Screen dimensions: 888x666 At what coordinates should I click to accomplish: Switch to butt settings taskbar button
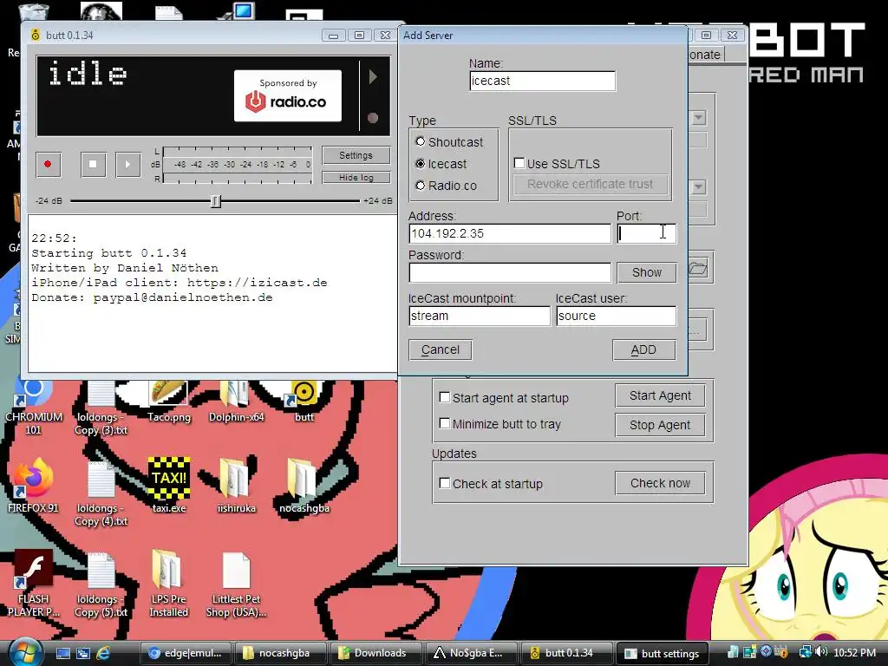[662, 653]
